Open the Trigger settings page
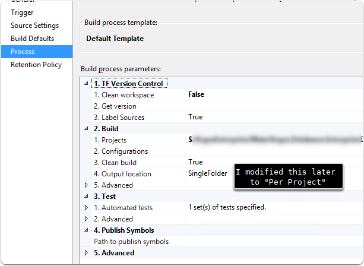Image resolution: width=364 pixels, height=266 pixels. tap(22, 12)
